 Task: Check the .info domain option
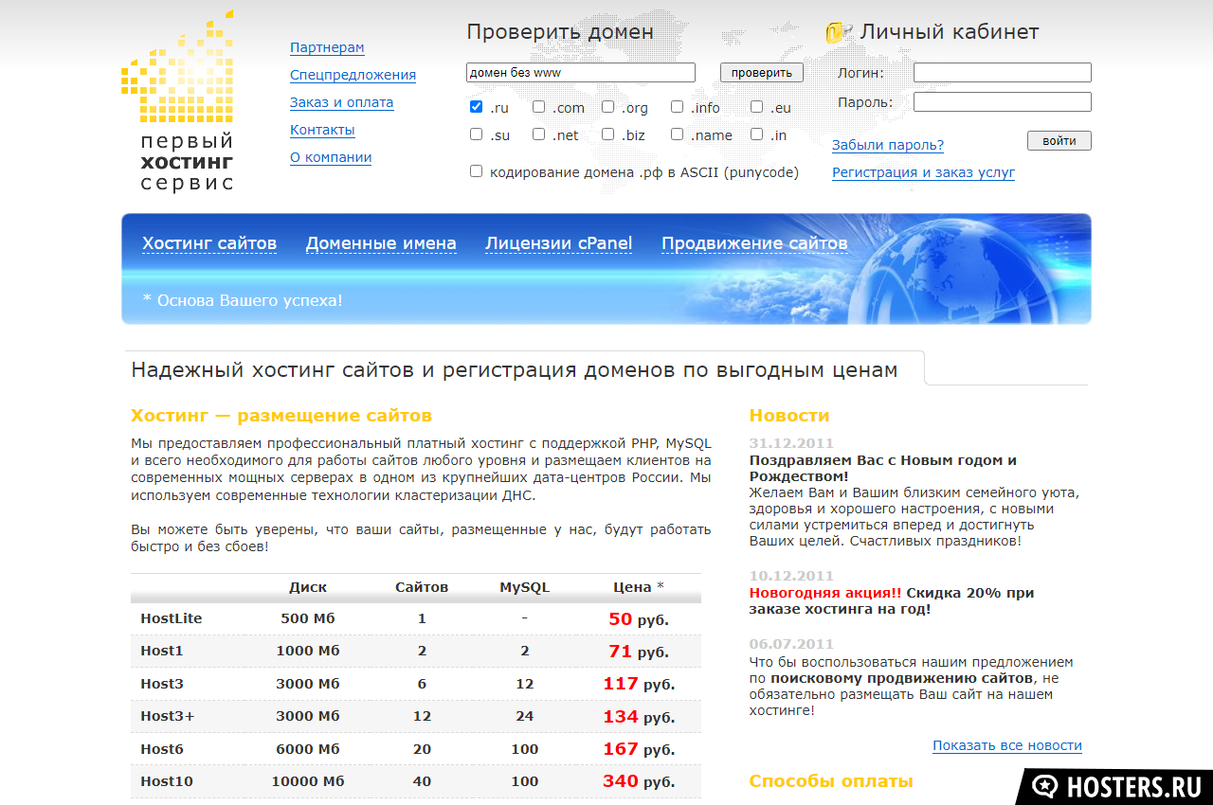(677, 107)
